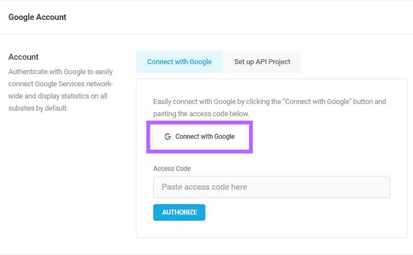This screenshot has width=413, height=255.
Task: Click the blue AUTHORIZE button
Action: pos(179,212)
